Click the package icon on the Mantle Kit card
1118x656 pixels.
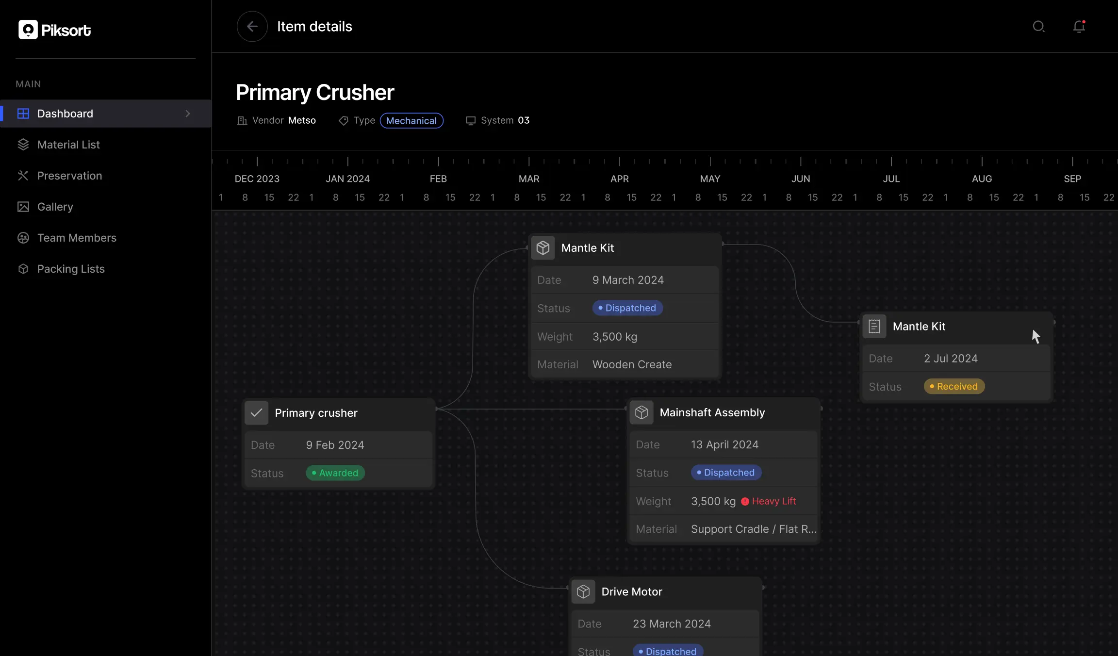click(543, 247)
